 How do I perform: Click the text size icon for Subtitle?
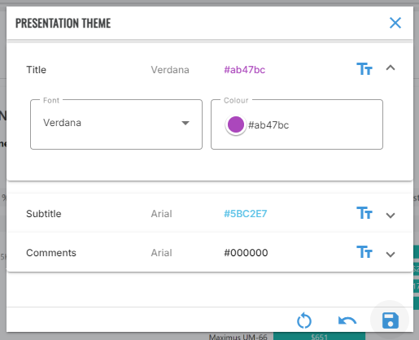click(364, 213)
